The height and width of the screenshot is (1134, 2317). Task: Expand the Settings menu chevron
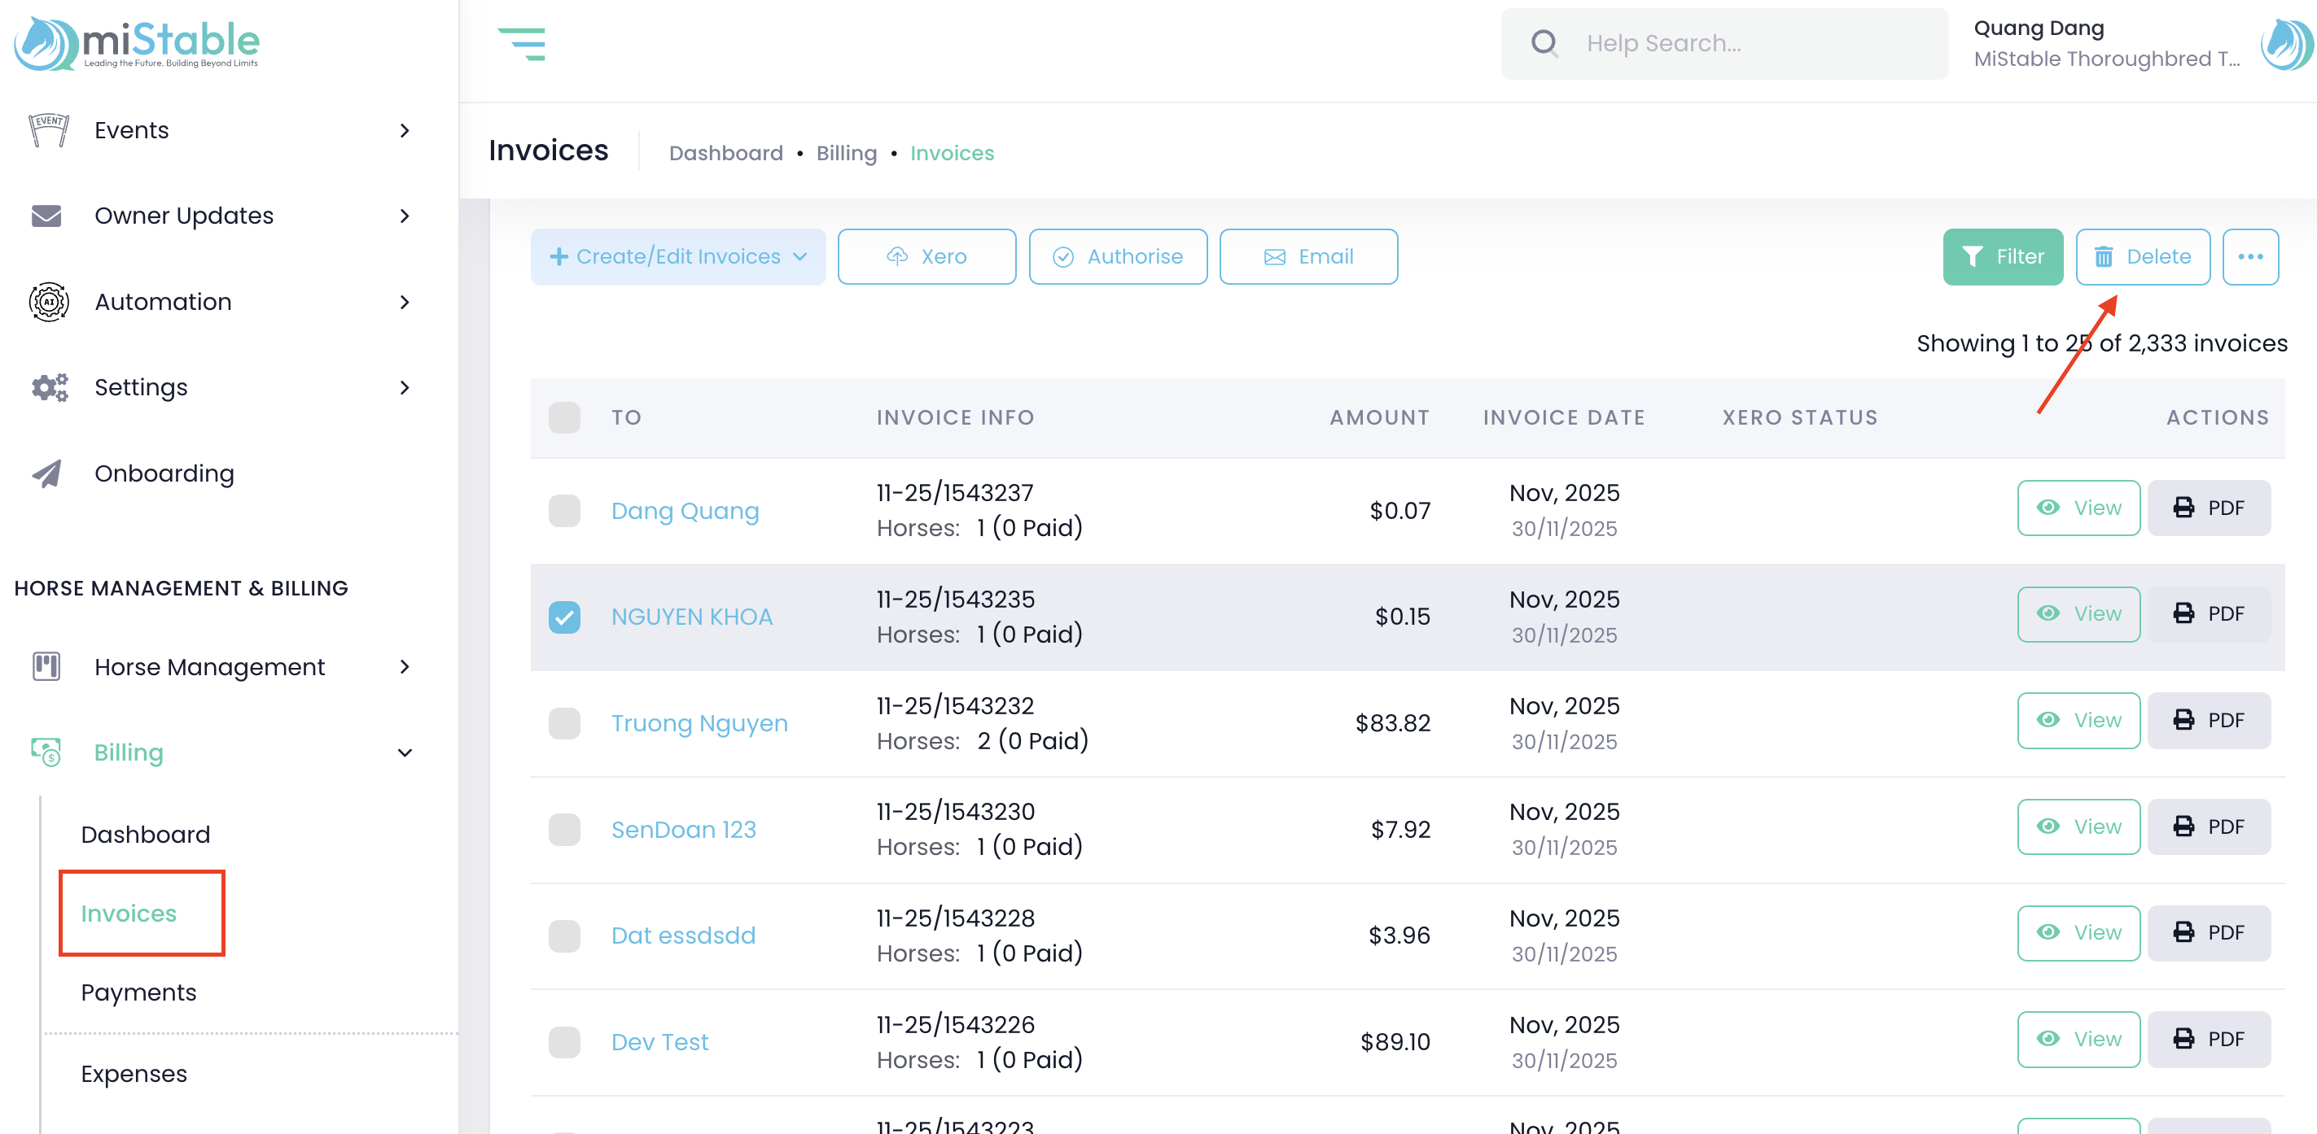405,387
